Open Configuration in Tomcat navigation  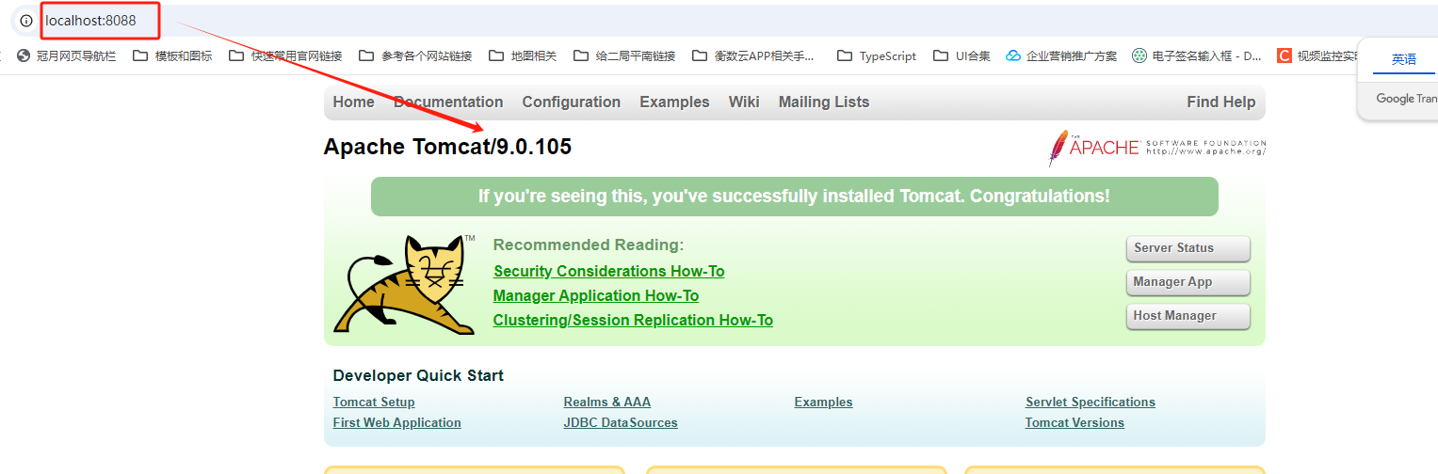[572, 103]
